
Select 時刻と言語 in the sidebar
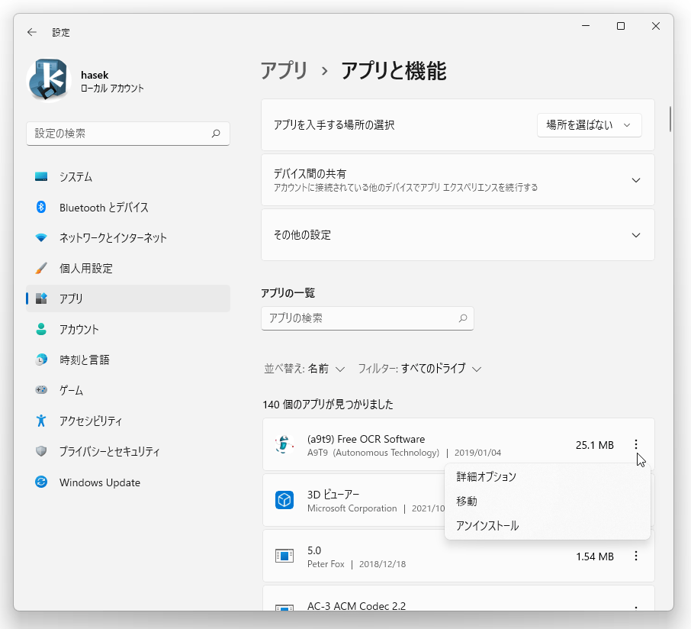click(x=128, y=360)
